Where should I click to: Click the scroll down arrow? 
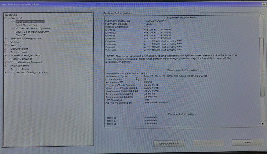click(263, 124)
